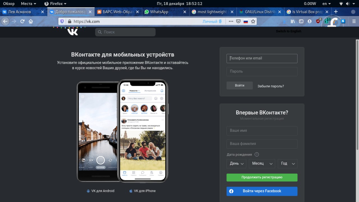Expand the Год dropdown
This screenshot has width=359, height=202.
point(287,164)
